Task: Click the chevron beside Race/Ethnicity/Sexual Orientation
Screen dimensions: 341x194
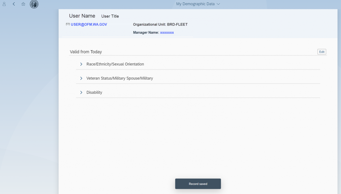Action: click(x=81, y=64)
